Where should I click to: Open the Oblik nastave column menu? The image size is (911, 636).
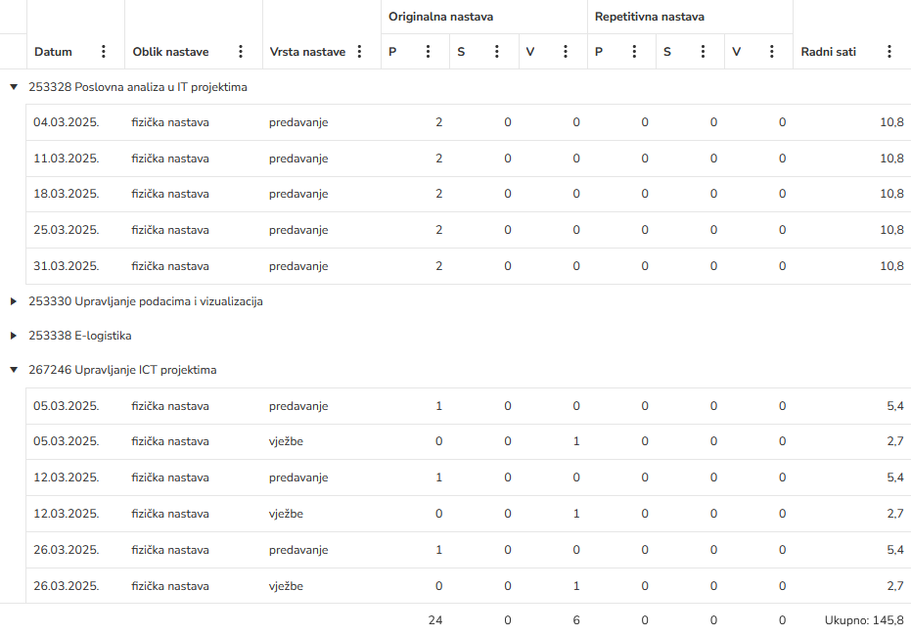pos(241,52)
